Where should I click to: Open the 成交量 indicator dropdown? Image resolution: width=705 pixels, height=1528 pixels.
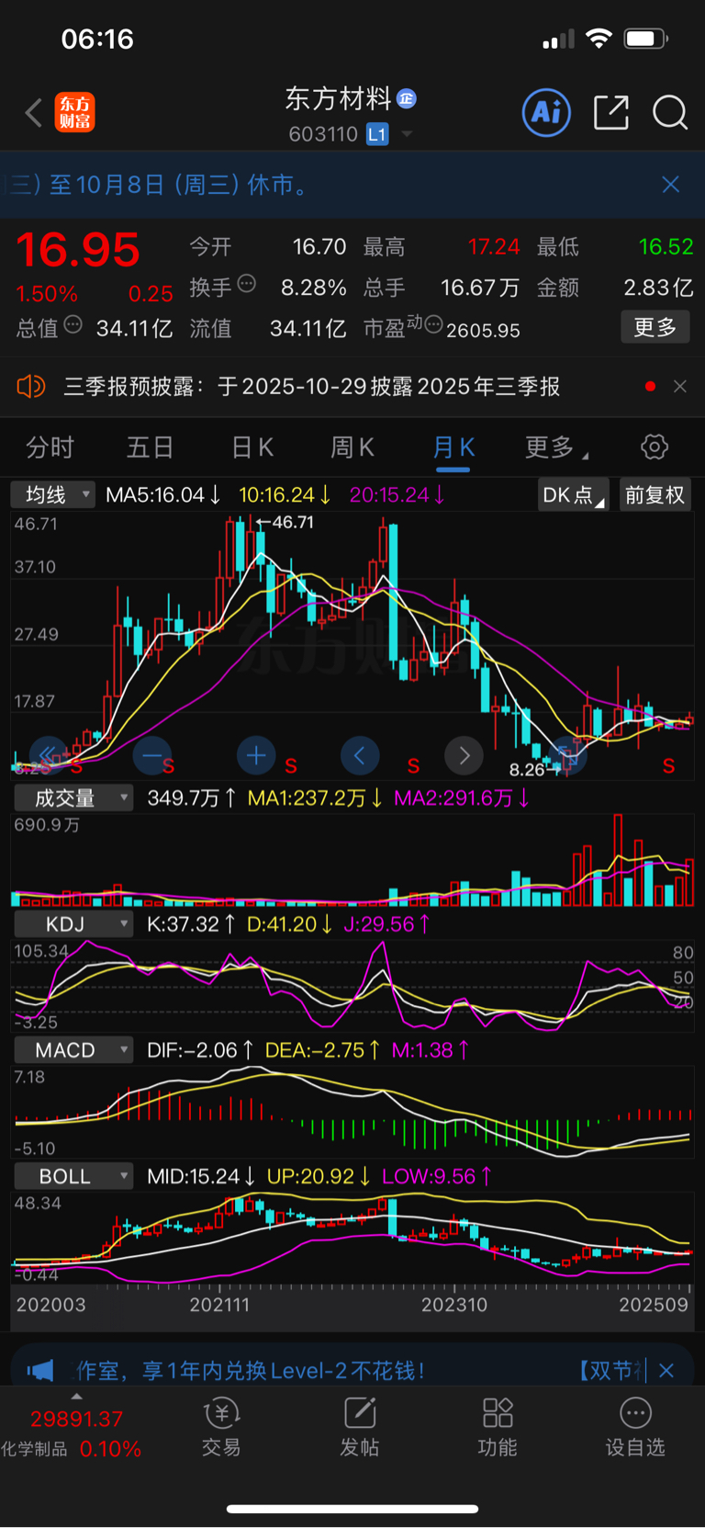(73, 798)
